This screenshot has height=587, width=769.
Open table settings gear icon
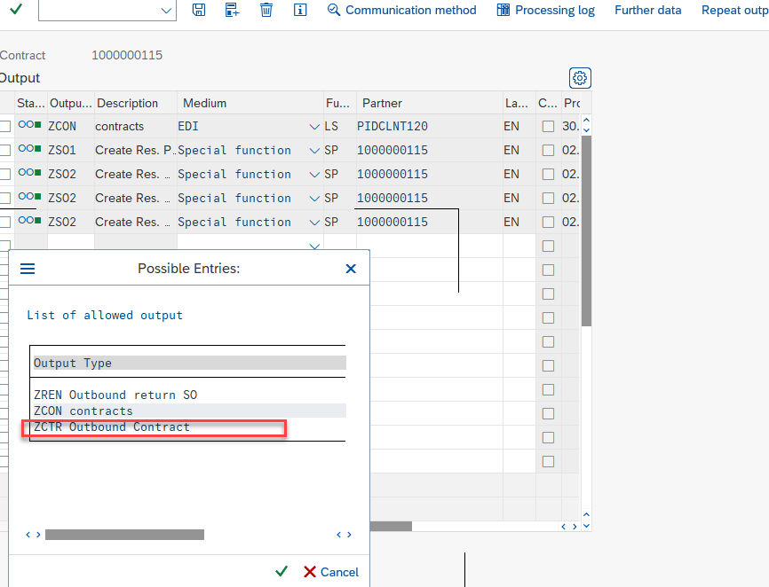click(x=580, y=78)
